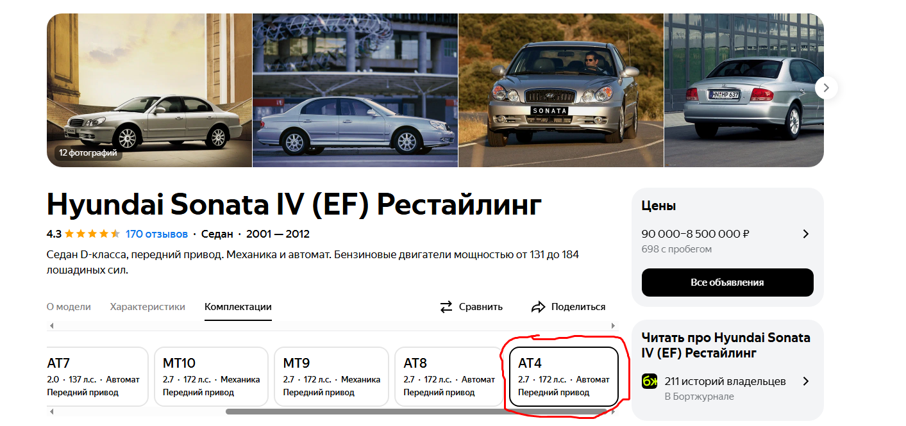Switch to the О модели tab
The width and height of the screenshot is (906, 426).
(69, 307)
